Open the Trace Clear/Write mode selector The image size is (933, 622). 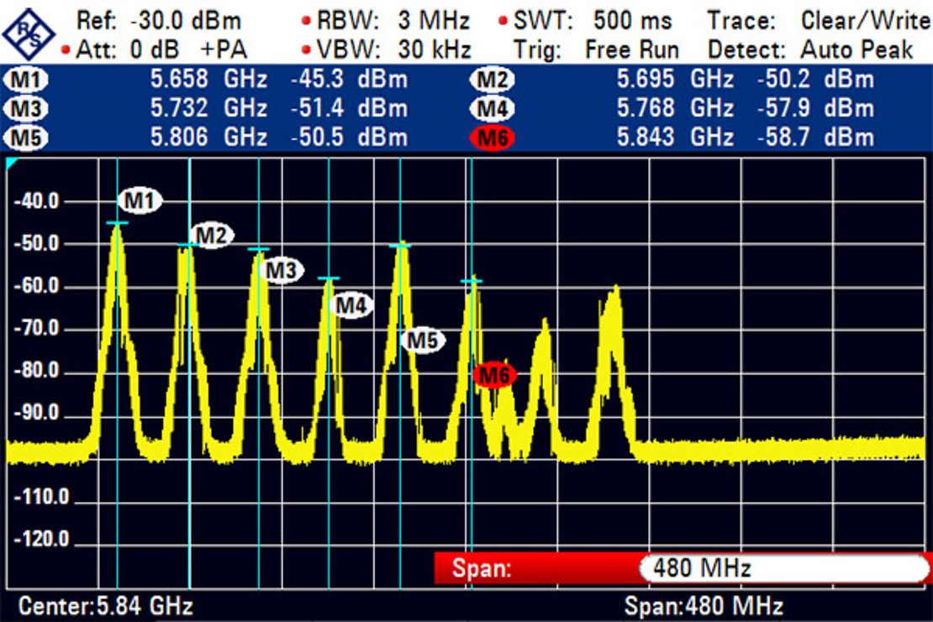tap(819, 19)
